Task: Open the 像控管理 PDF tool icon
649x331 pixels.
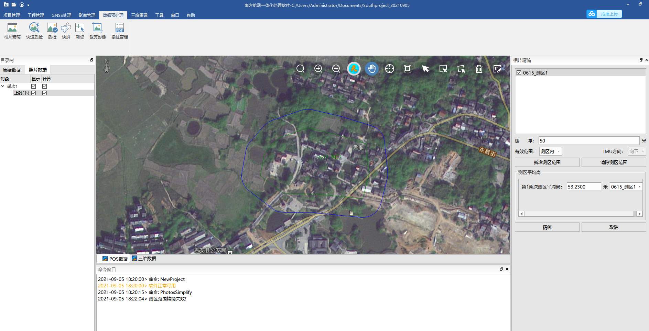Action: [x=119, y=31]
